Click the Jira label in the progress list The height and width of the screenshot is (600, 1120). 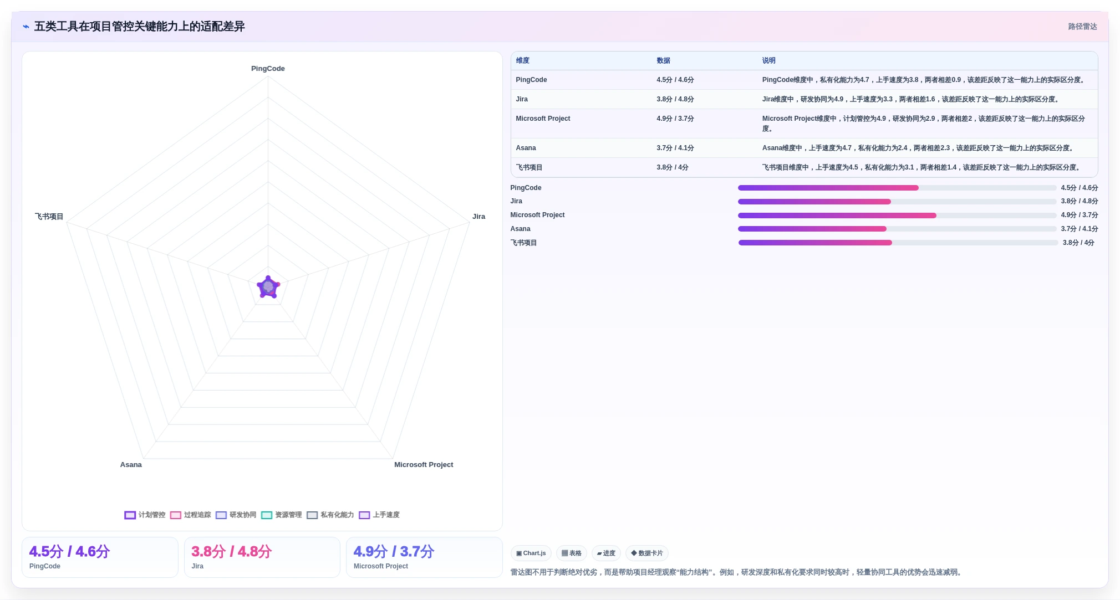pyautogui.click(x=516, y=201)
